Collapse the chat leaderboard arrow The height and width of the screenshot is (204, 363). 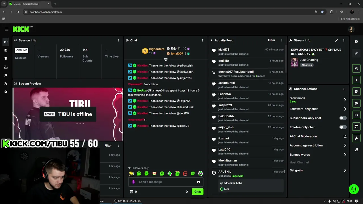pos(166,59)
